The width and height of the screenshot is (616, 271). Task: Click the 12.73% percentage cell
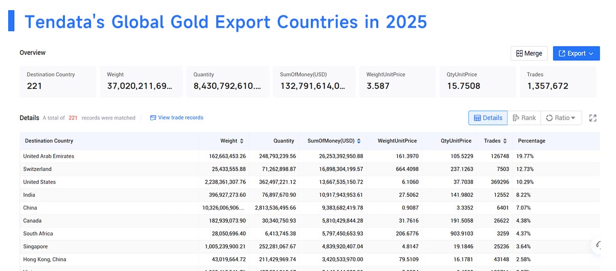pos(525,169)
